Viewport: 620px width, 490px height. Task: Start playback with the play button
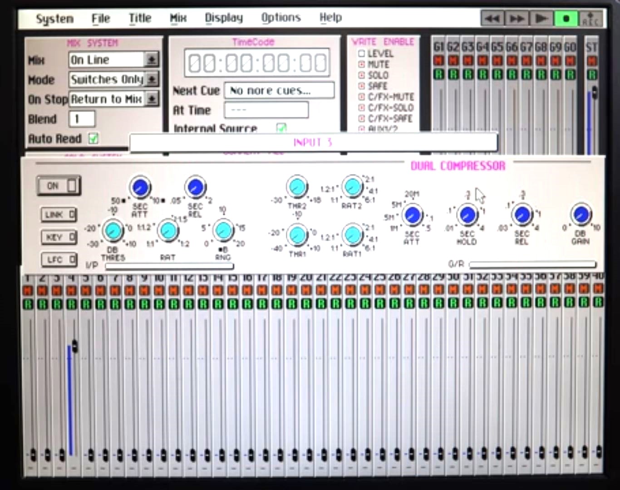click(x=541, y=19)
